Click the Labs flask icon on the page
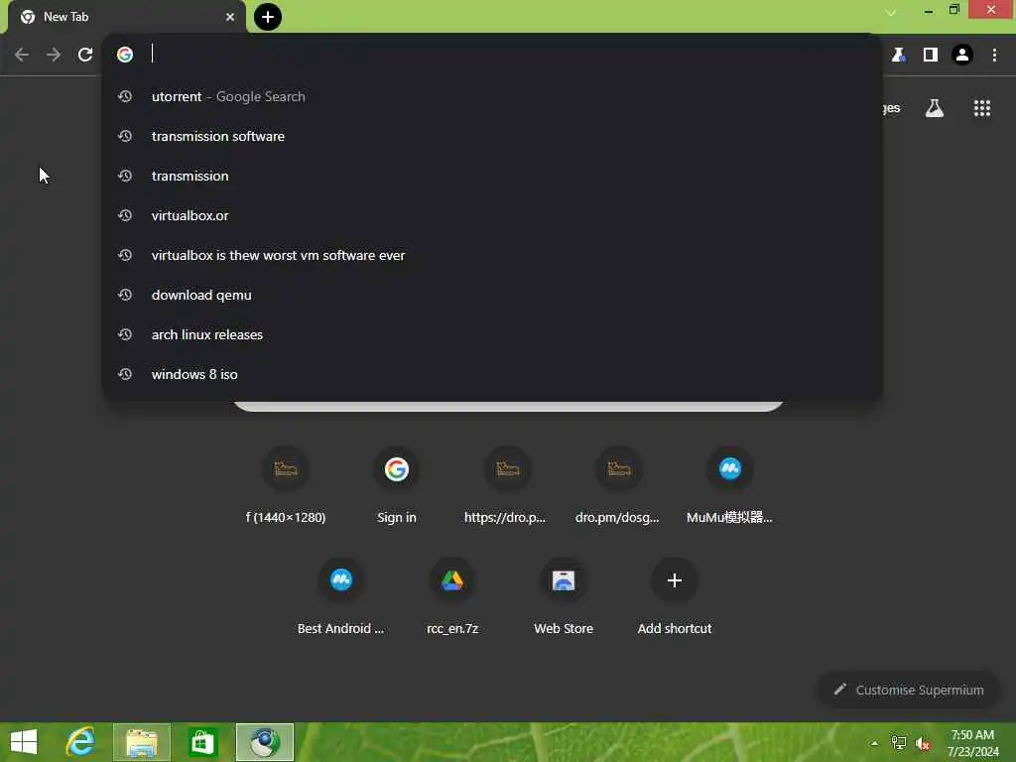The image size is (1016, 762). (934, 108)
